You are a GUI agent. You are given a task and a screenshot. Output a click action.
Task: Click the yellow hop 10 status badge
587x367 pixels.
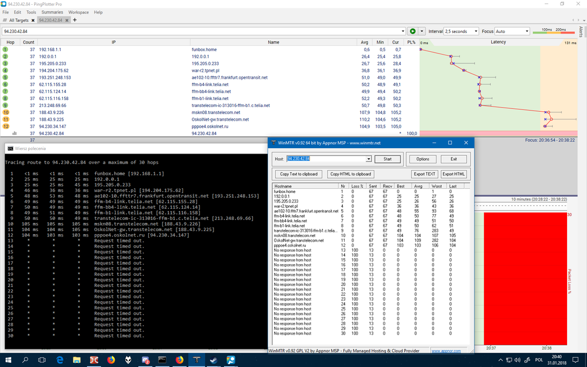[5, 112]
